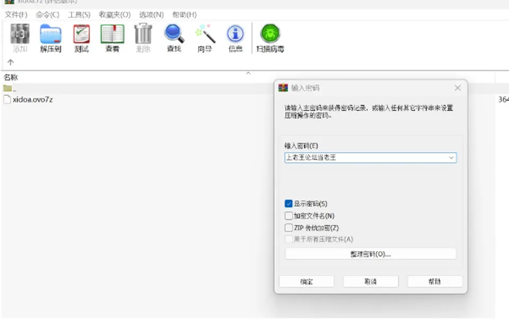This screenshot has height=319, width=509.
Task: Confirm with the OK (确定) button
Action: click(306, 281)
